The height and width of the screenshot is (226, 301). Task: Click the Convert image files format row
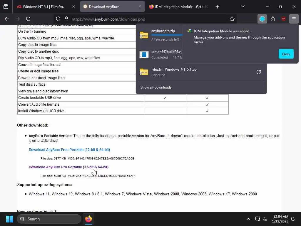click(x=77, y=65)
